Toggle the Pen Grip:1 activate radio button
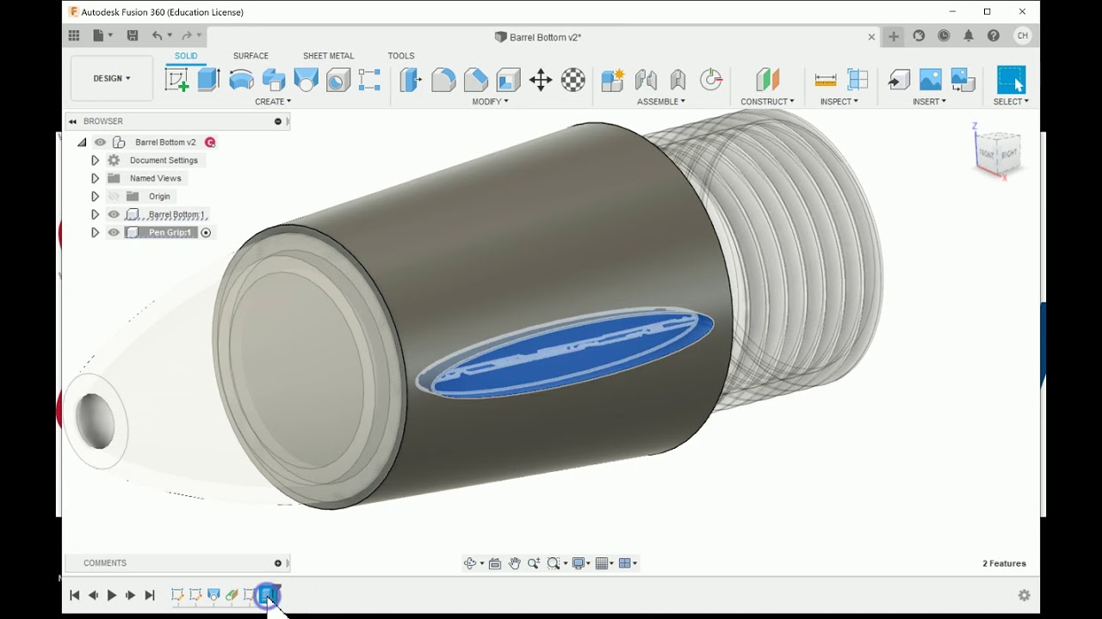This screenshot has height=619, width=1102. pos(206,232)
